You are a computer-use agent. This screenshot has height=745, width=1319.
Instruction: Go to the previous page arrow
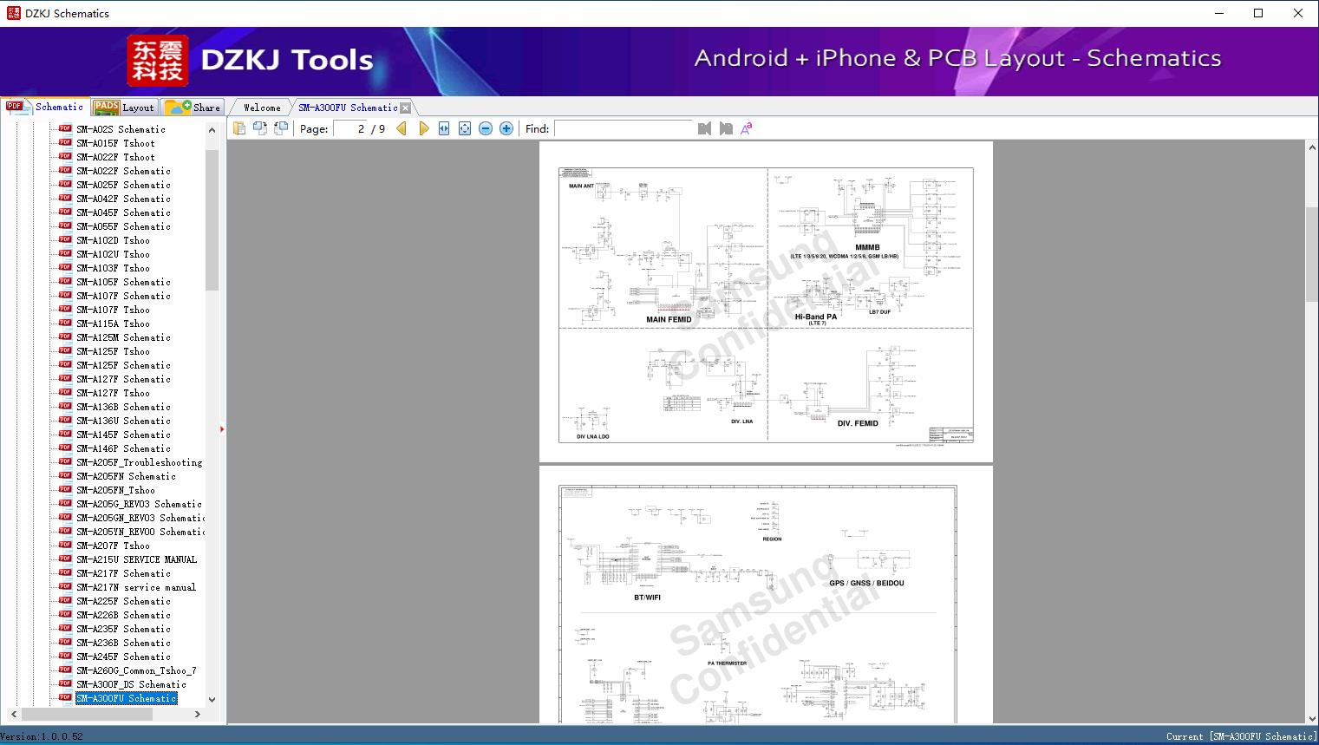[x=402, y=128]
